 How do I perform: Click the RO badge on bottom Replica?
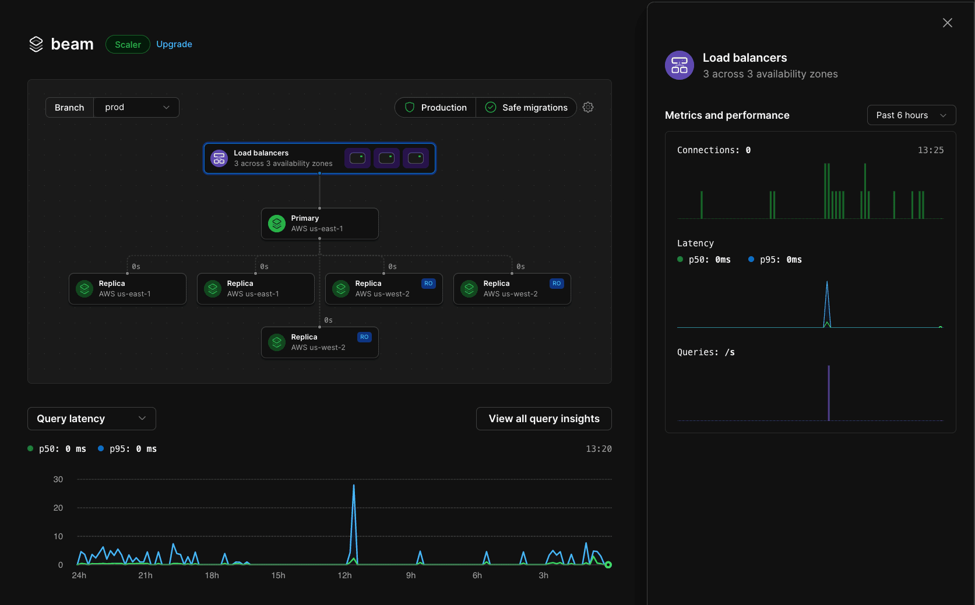[364, 337]
